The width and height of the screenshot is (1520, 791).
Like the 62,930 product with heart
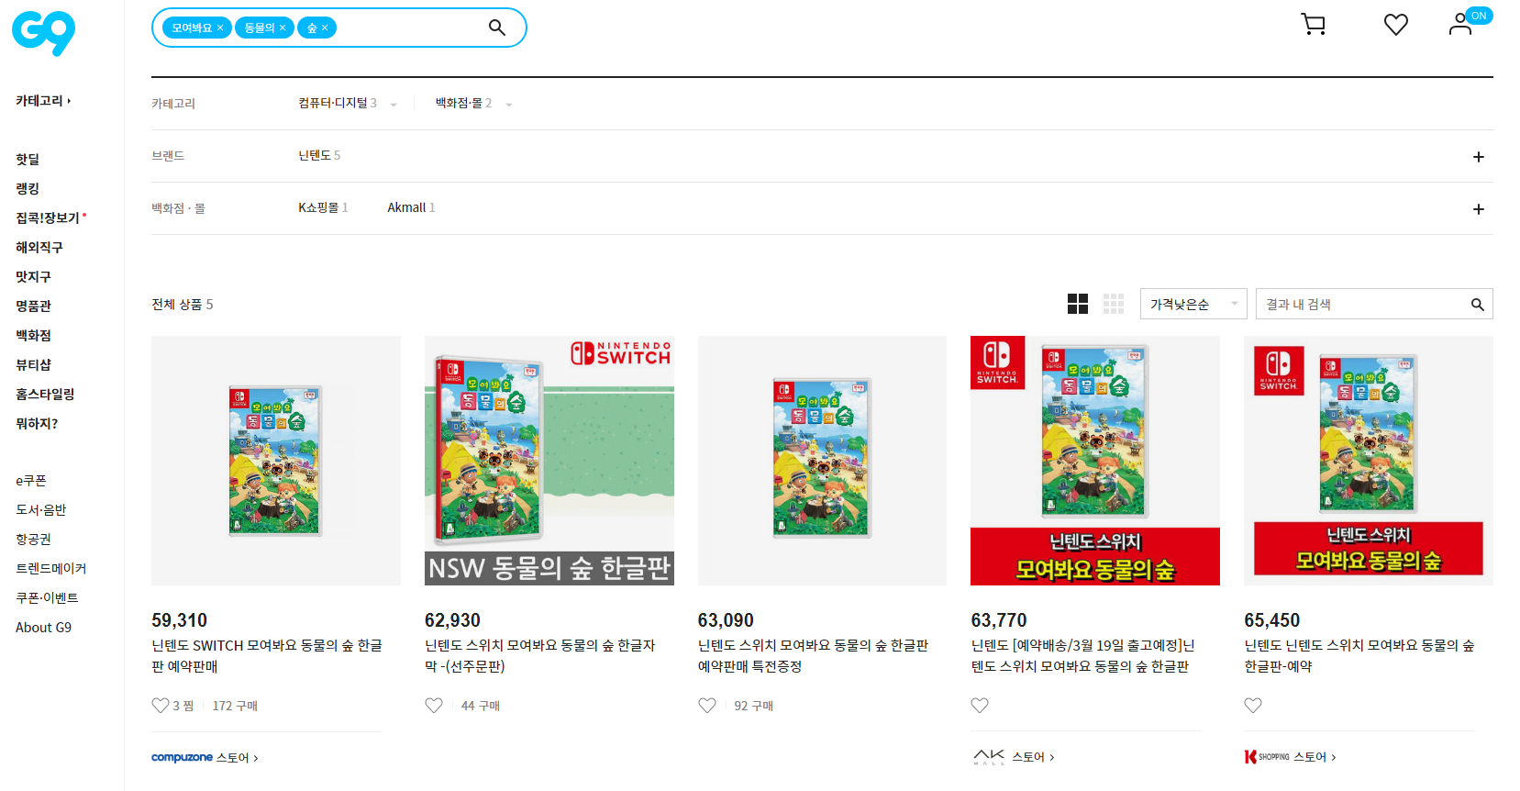click(x=434, y=706)
